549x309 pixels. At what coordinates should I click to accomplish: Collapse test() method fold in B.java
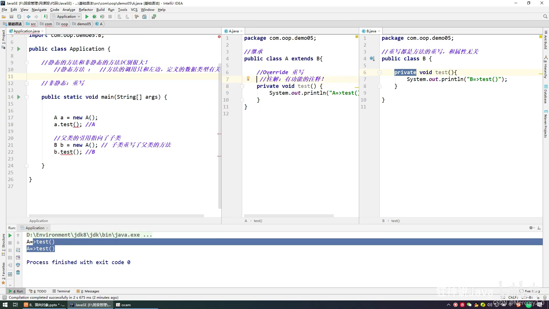click(x=379, y=72)
